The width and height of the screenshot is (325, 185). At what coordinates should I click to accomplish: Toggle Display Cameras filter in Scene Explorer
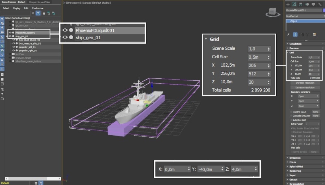tap(2, 32)
